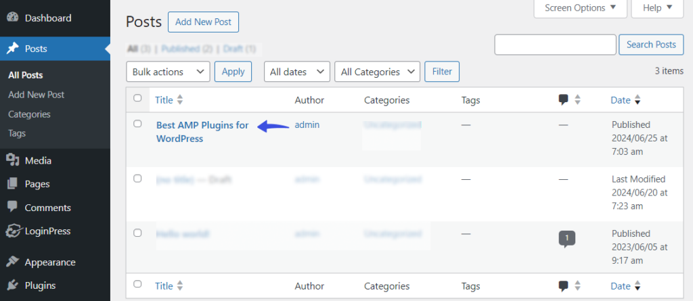Click the Plugins plug icon
Viewport: 693px width, 301px height.
[13, 285]
